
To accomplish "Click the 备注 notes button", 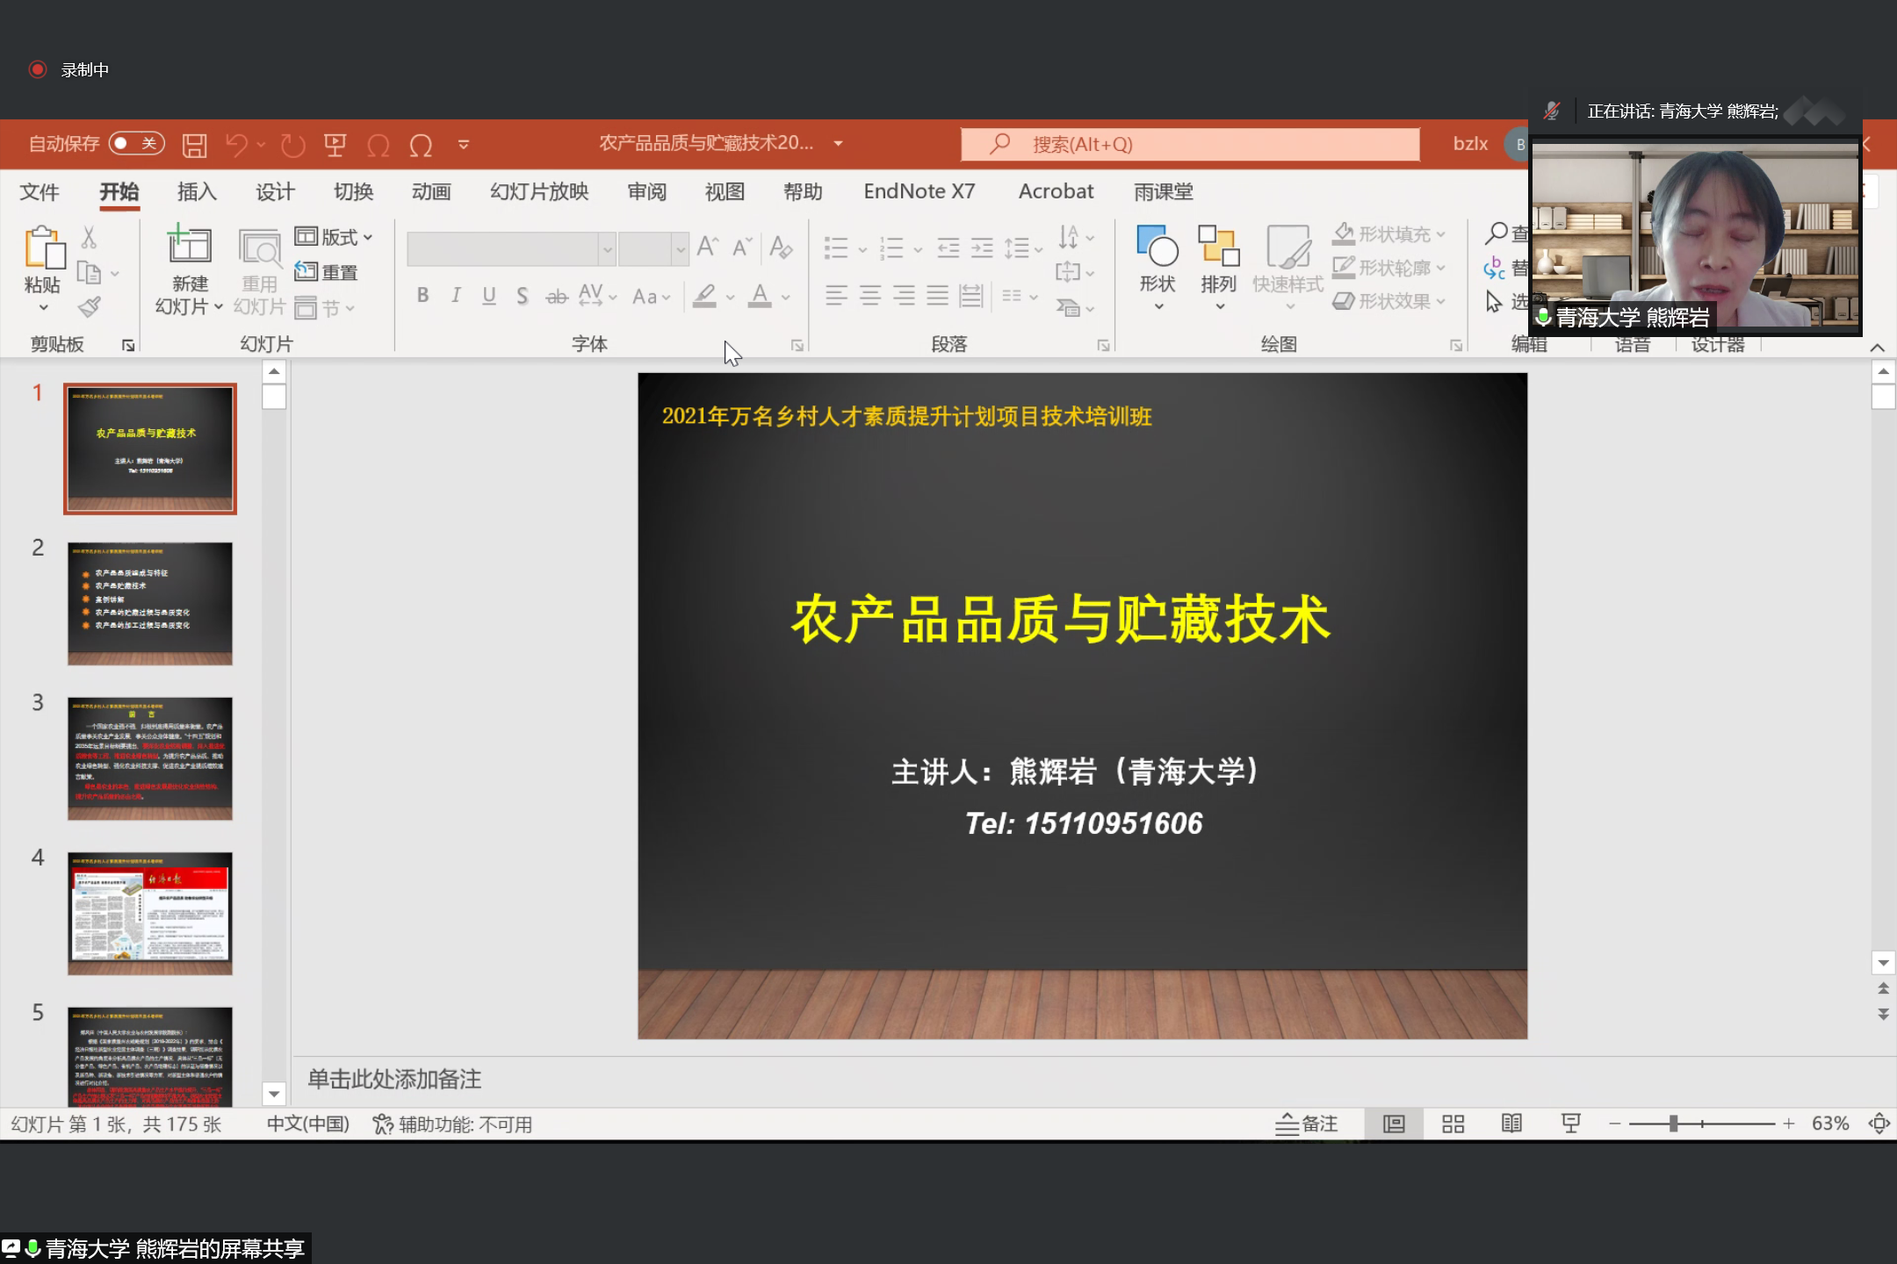I will click(x=1307, y=1124).
